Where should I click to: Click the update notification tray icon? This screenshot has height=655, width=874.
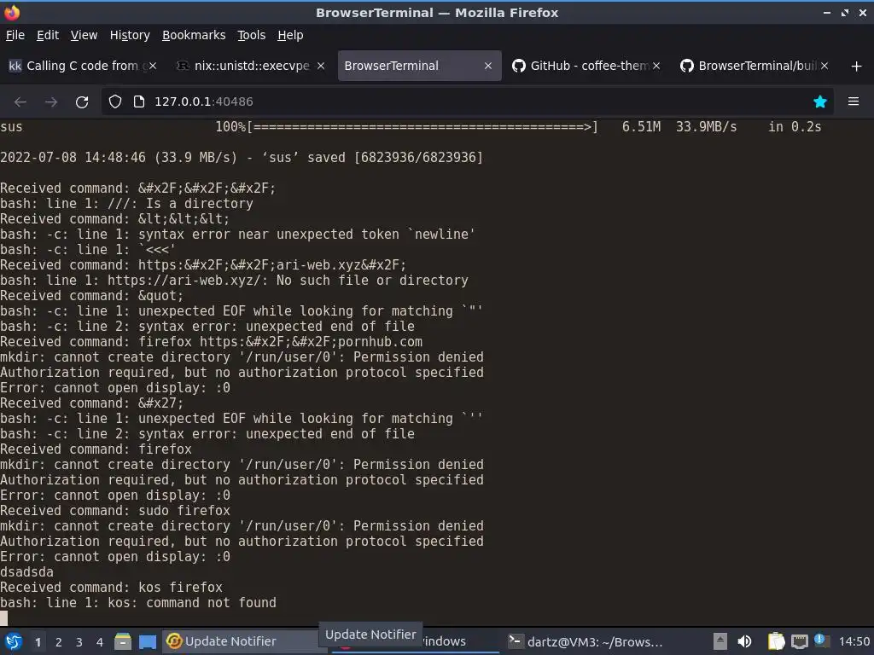(820, 641)
